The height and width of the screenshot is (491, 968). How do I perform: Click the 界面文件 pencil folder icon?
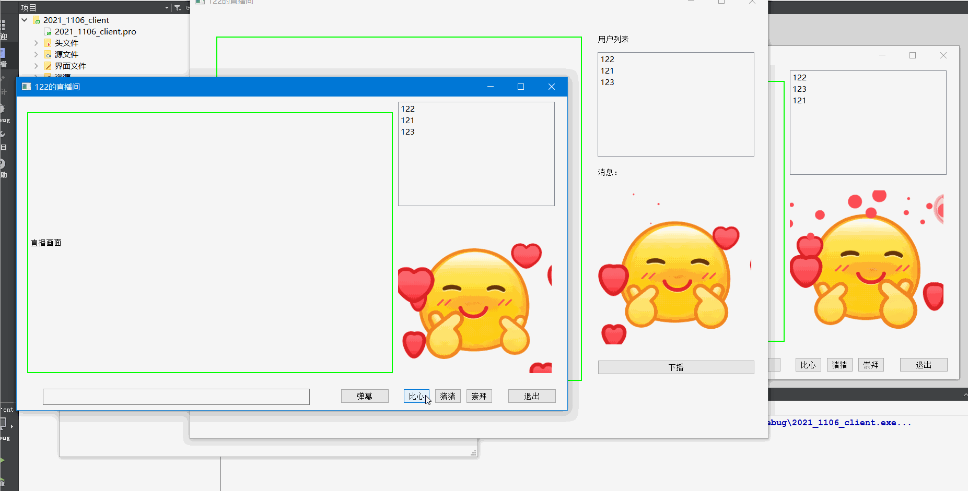48,66
